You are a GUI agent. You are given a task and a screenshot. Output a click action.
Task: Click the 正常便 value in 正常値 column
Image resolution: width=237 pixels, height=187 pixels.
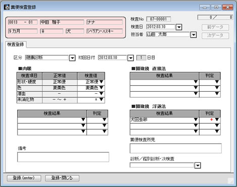point(60,82)
